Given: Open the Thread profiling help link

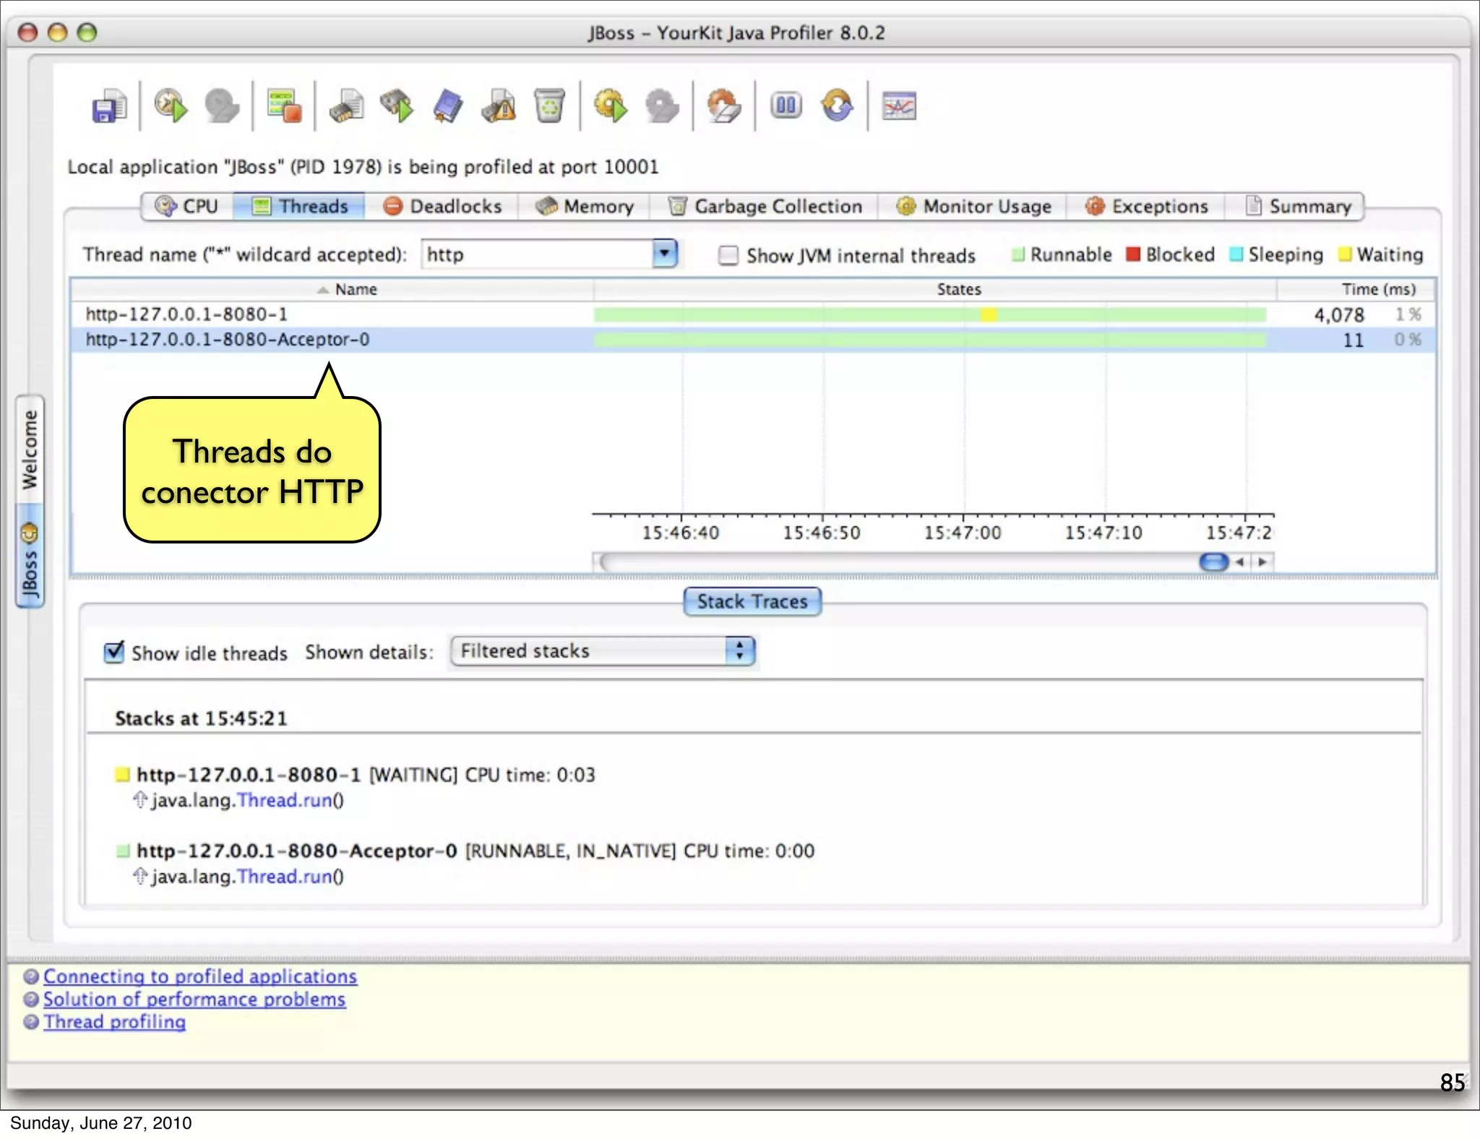Looking at the screenshot, I should pos(114,1022).
